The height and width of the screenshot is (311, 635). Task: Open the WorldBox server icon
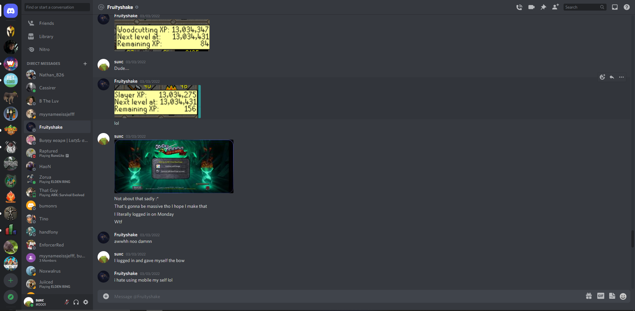[x=11, y=130]
